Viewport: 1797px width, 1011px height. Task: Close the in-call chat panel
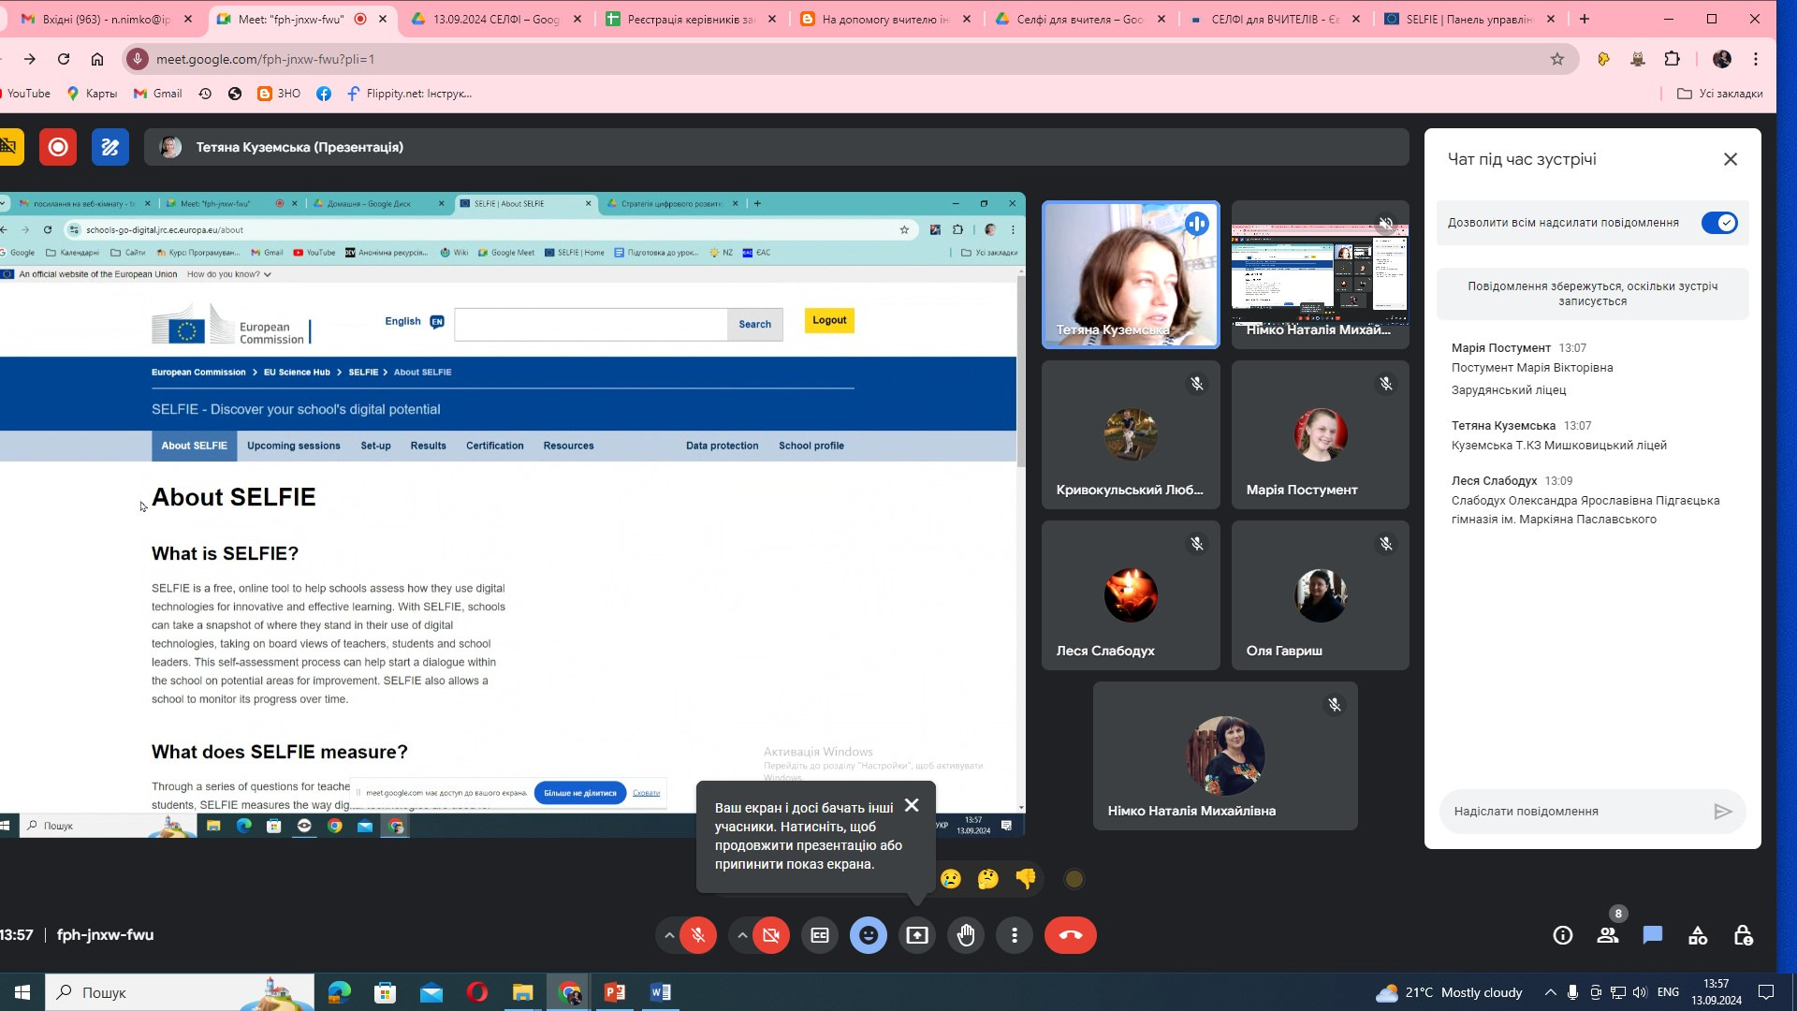click(x=1731, y=159)
